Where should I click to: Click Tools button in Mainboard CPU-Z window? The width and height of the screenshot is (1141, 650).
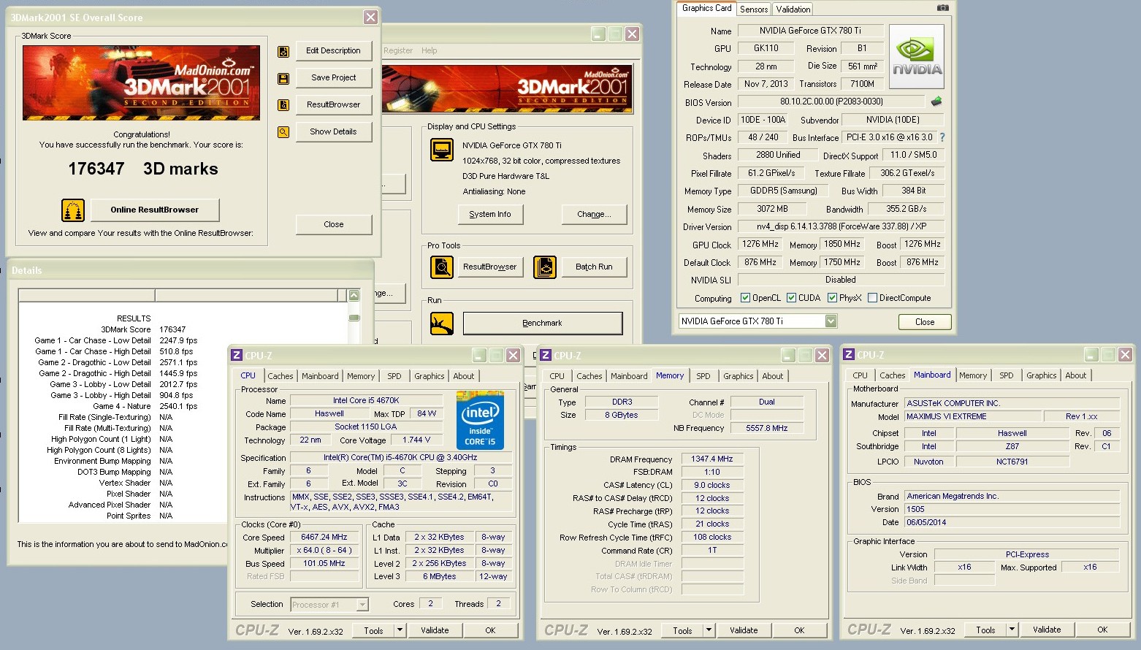(985, 630)
